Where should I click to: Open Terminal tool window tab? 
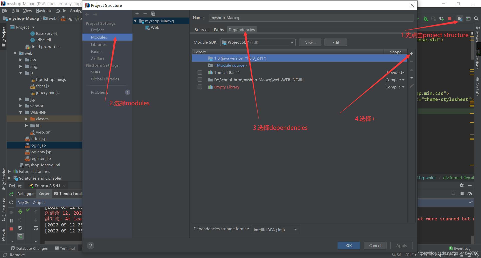65,248
